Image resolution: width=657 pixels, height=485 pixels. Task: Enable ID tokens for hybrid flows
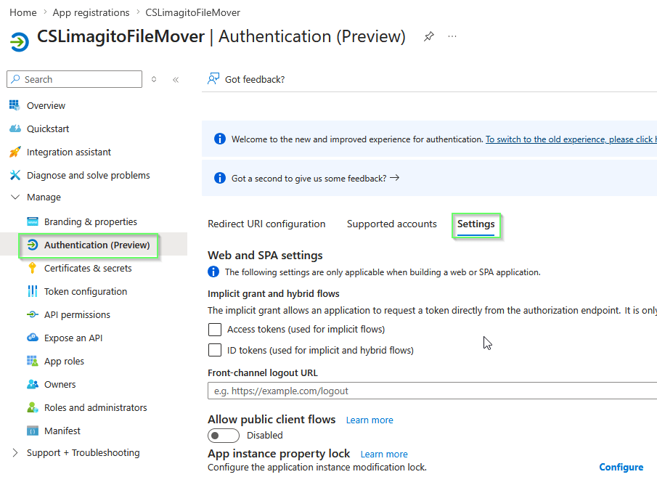coord(215,351)
